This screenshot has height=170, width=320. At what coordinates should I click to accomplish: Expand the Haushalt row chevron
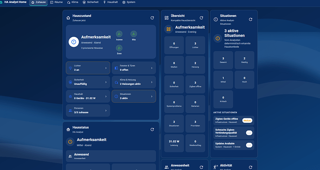[x=106, y=97]
